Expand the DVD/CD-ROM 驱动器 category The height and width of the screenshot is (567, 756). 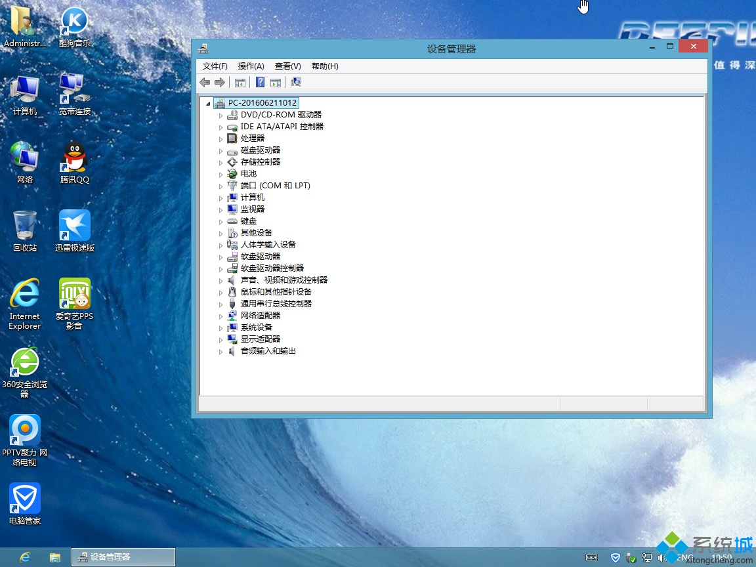[220, 114]
